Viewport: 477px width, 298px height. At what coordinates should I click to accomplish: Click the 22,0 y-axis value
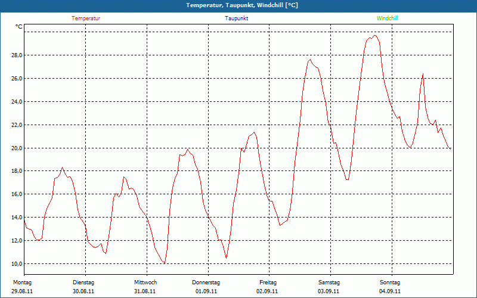pos(17,125)
